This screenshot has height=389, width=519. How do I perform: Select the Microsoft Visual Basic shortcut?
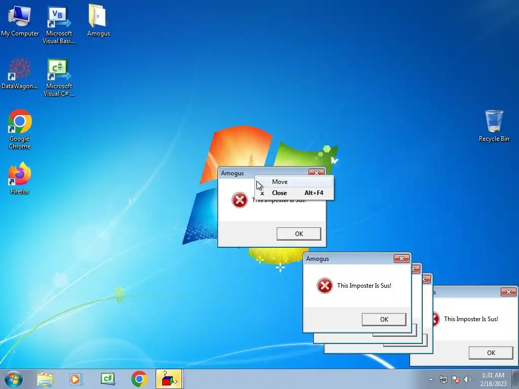(x=59, y=25)
